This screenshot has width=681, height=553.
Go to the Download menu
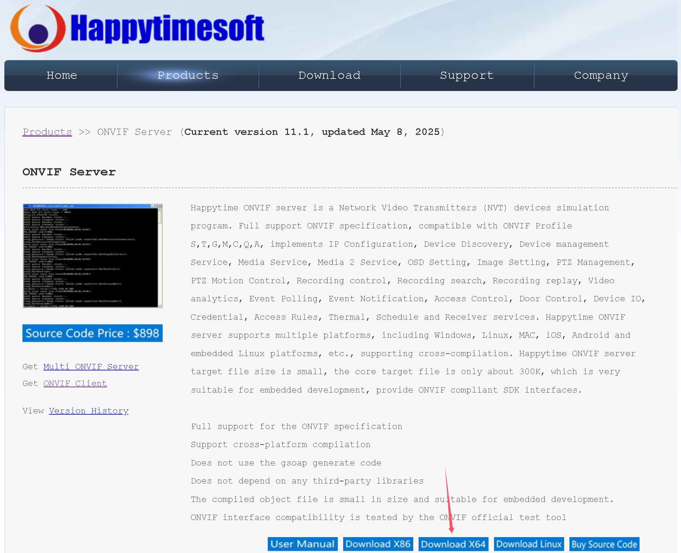329,75
